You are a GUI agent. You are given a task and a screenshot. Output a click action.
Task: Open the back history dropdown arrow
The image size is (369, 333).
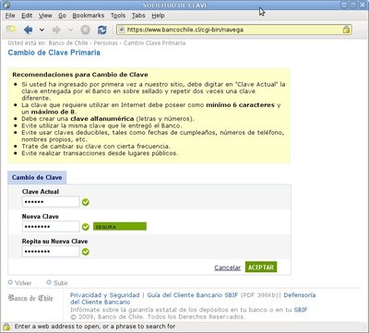(42, 30)
